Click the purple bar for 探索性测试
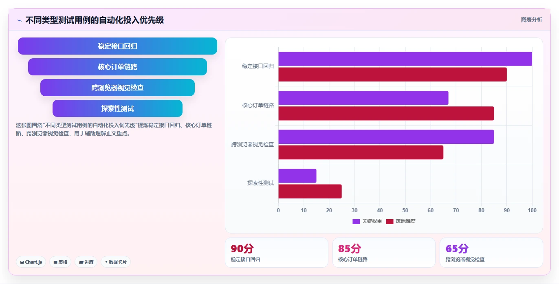This screenshot has width=559, height=284. point(297,176)
